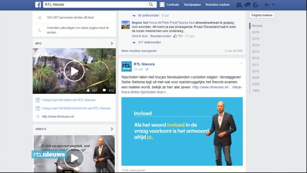Click the public globe privacy icon on post
307x173 pixels.
[x=147, y=69]
